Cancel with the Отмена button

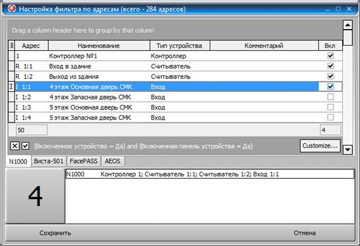(304, 233)
